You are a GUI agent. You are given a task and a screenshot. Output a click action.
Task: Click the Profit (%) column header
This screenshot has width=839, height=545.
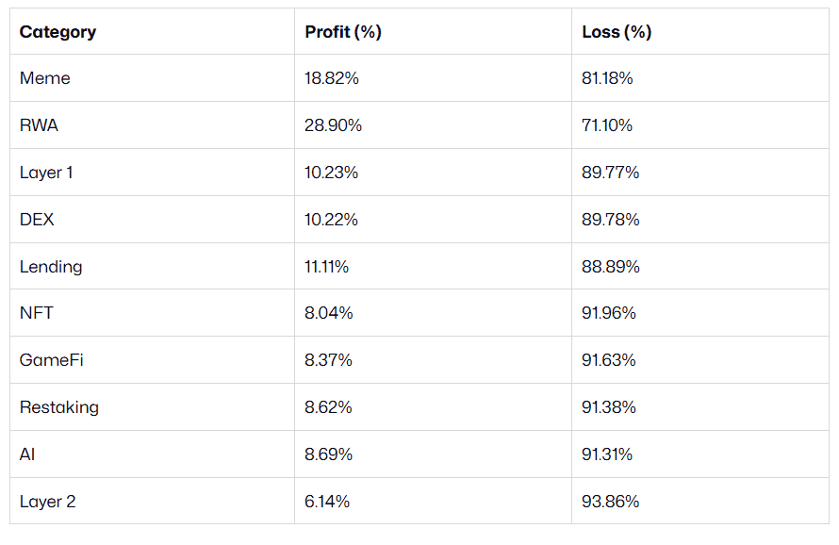click(343, 32)
